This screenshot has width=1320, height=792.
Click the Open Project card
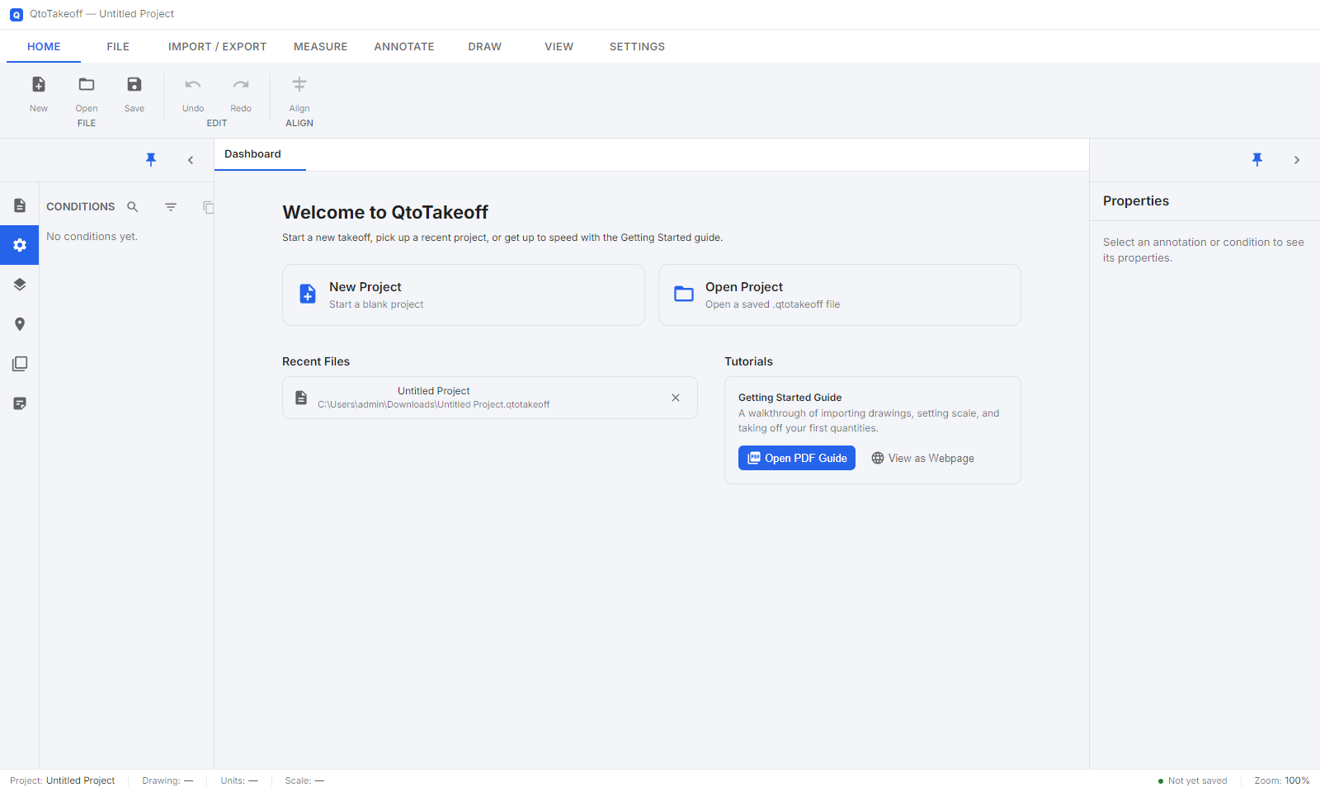click(840, 295)
